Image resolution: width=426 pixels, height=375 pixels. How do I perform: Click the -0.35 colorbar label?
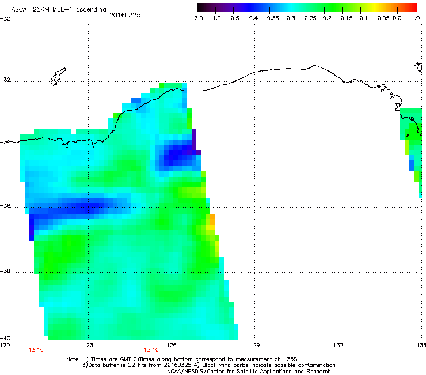tap(271, 18)
